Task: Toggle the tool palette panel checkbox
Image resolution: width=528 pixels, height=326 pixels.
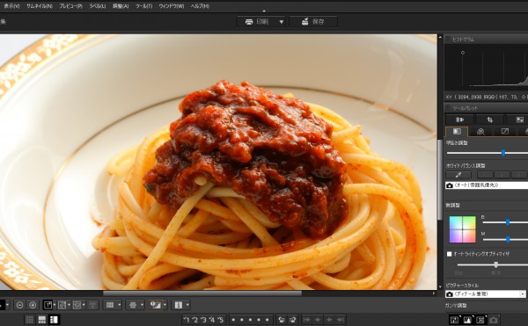Action: pos(448,108)
